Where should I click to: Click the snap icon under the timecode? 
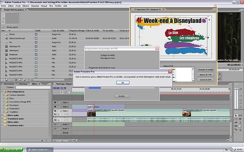click(x=62, y=92)
